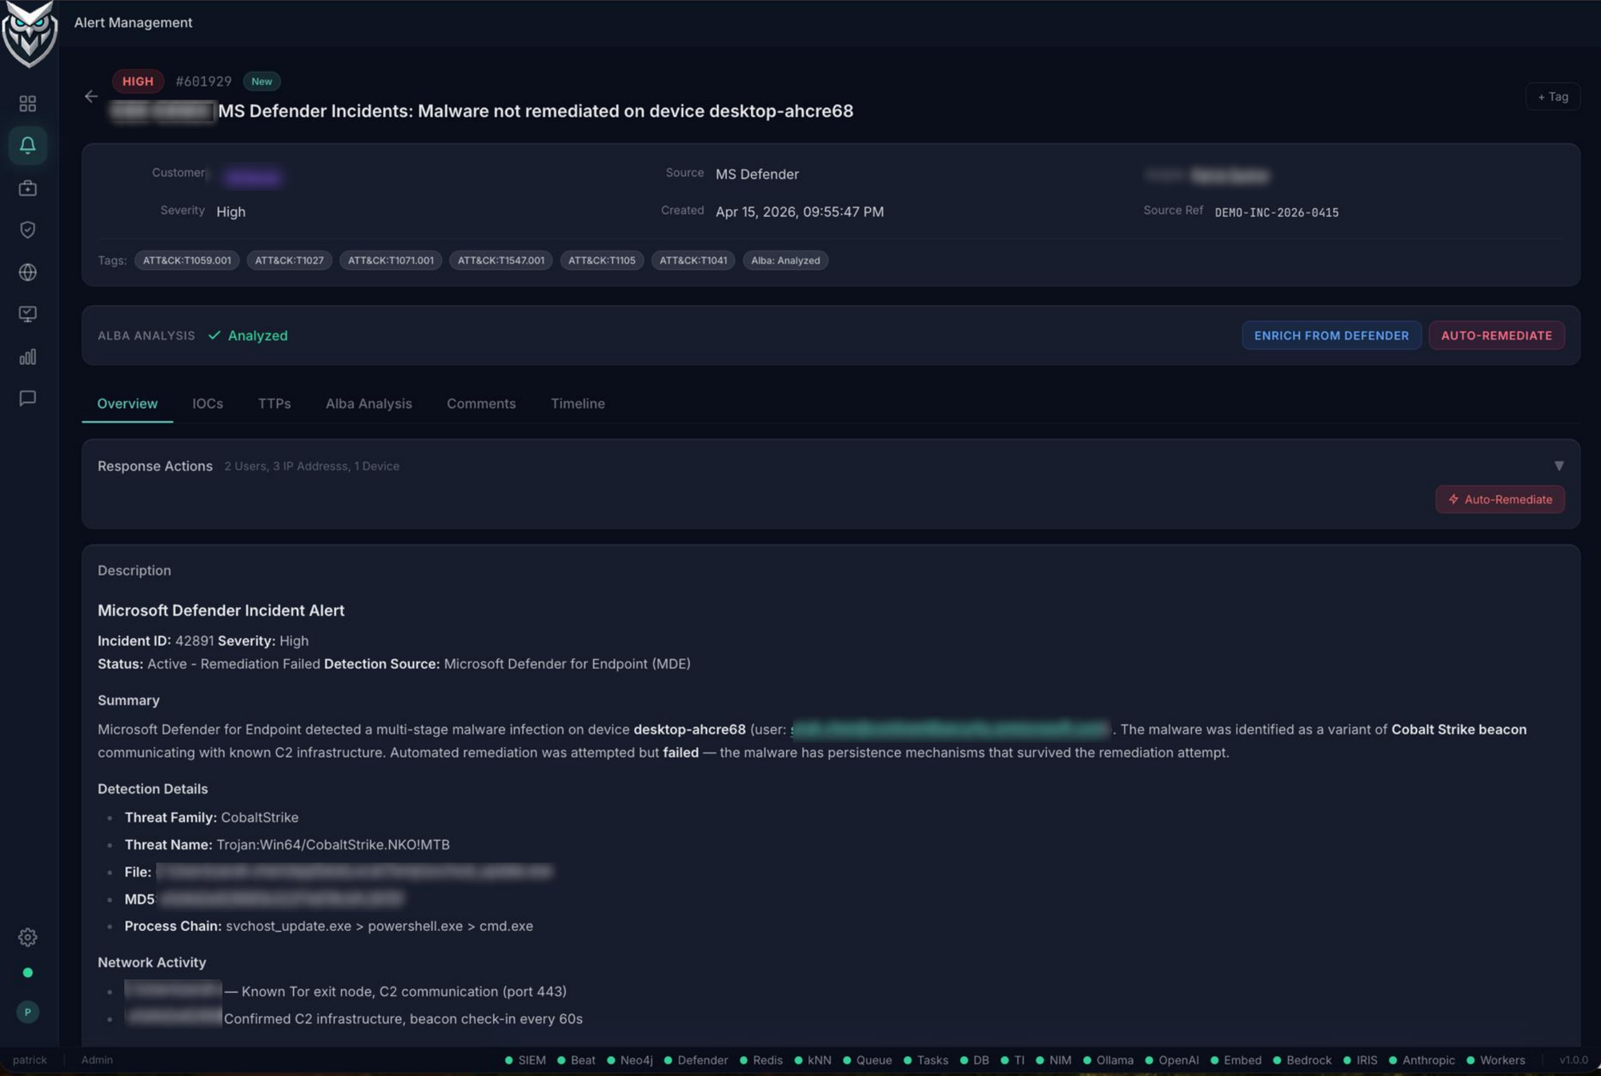Click the blurred user email link in Summary
This screenshot has height=1076, width=1601.
[950, 729]
